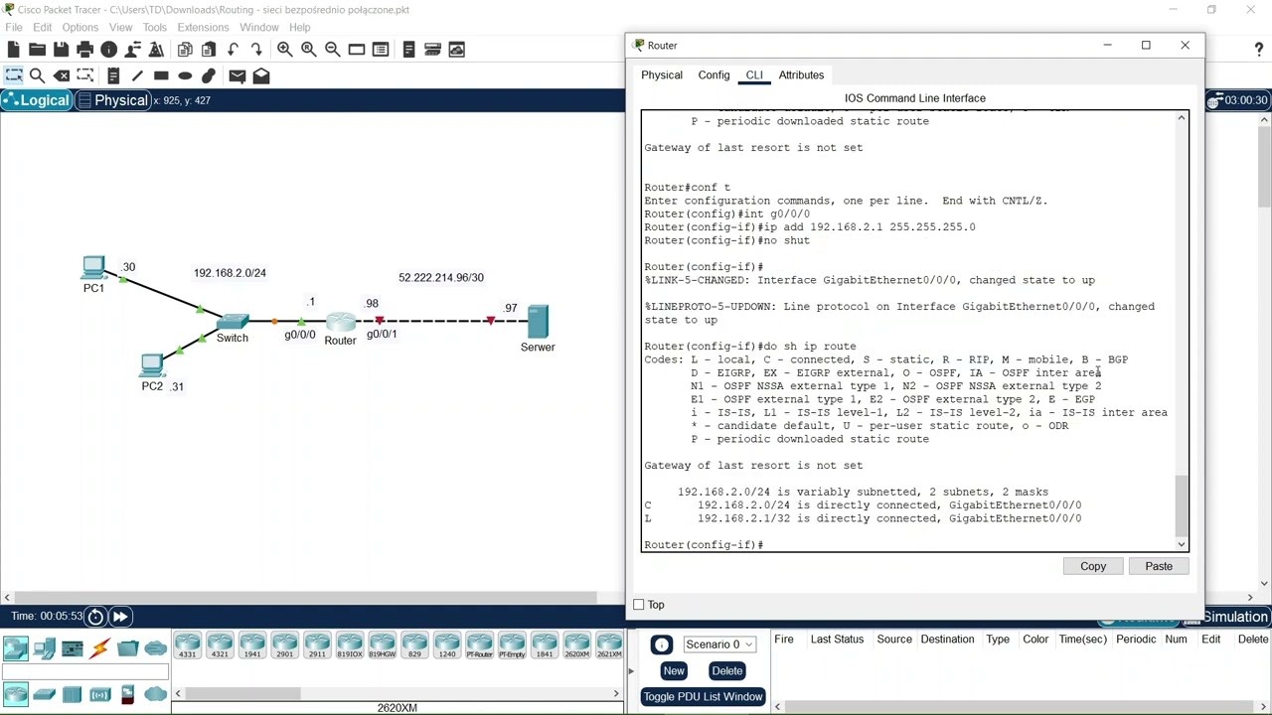Click the New file icon in toolbar
Screen dimensions: 1272x715
[13, 49]
